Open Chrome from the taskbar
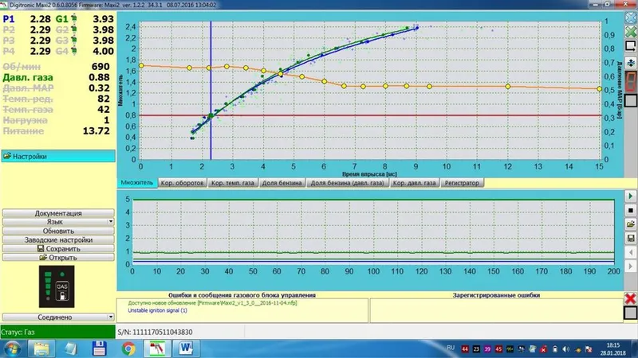The image size is (638, 358). point(128,348)
